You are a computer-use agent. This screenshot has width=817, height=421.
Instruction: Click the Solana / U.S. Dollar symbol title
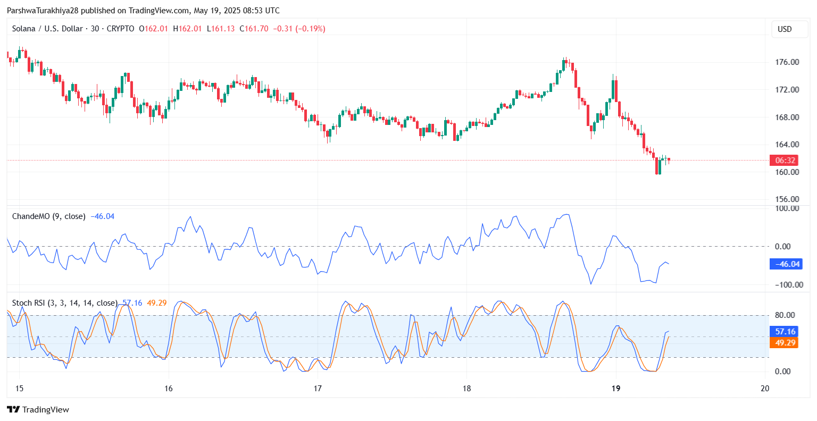(47, 29)
